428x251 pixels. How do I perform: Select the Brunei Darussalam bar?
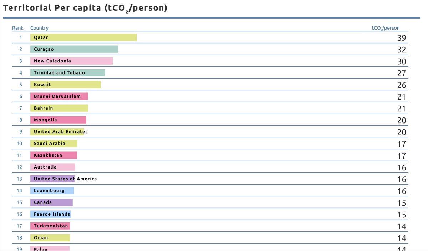(59, 96)
